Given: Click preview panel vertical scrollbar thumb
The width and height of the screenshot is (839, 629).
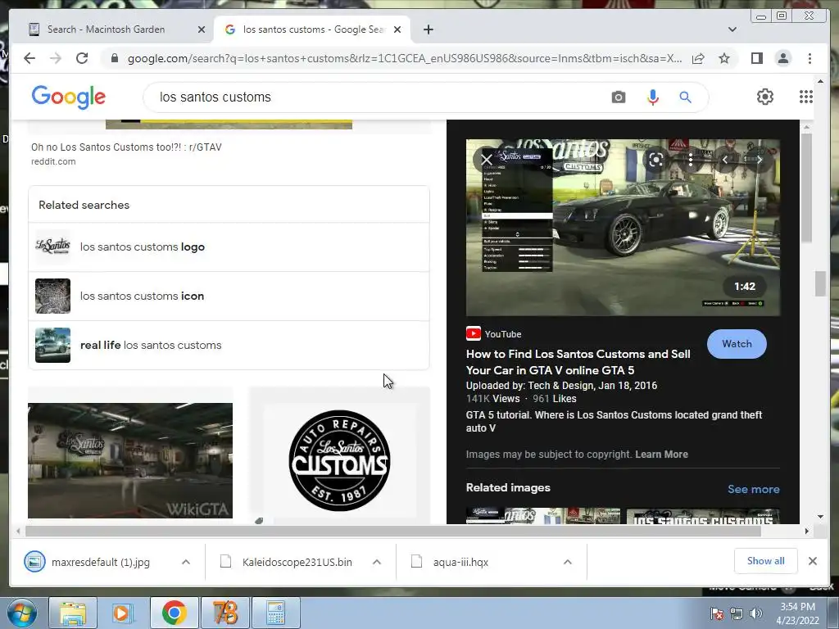Looking at the screenshot, I should pos(807,188).
